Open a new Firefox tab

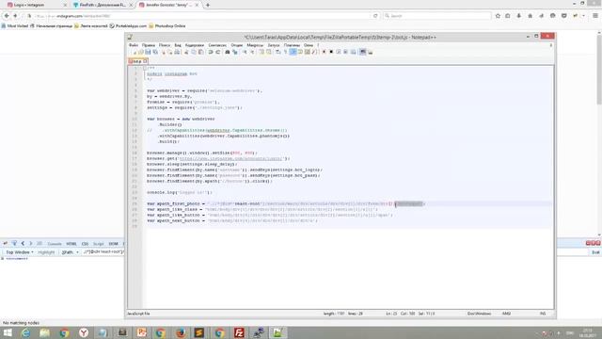coord(208,5)
